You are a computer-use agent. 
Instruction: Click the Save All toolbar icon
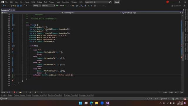click(x=21, y=6)
